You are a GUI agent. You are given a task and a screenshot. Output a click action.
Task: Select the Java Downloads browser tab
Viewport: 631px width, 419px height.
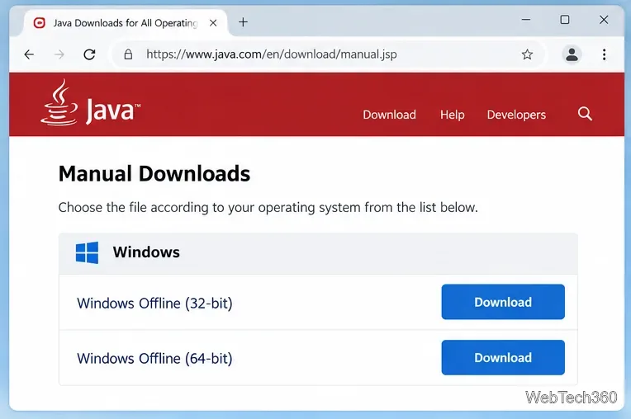[x=126, y=23]
